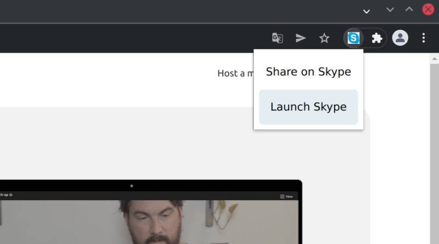Open the user profile avatar

pos(400,38)
